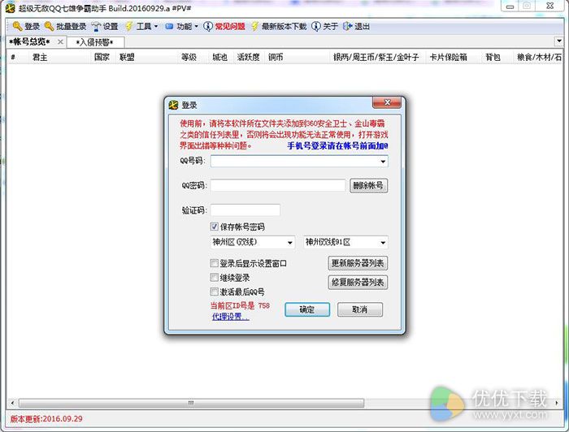The height and width of the screenshot is (432, 569).
Task: Click the 手机号登录请在帐号前面加@ notice
Action: click(x=337, y=145)
